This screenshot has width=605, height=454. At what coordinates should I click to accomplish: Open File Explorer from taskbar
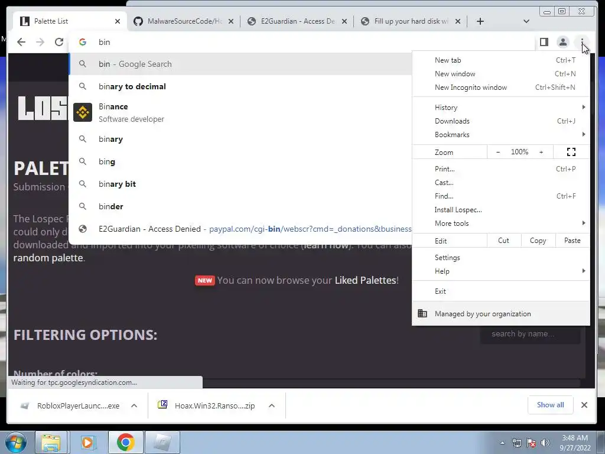pyautogui.click(x=51, y=442)
